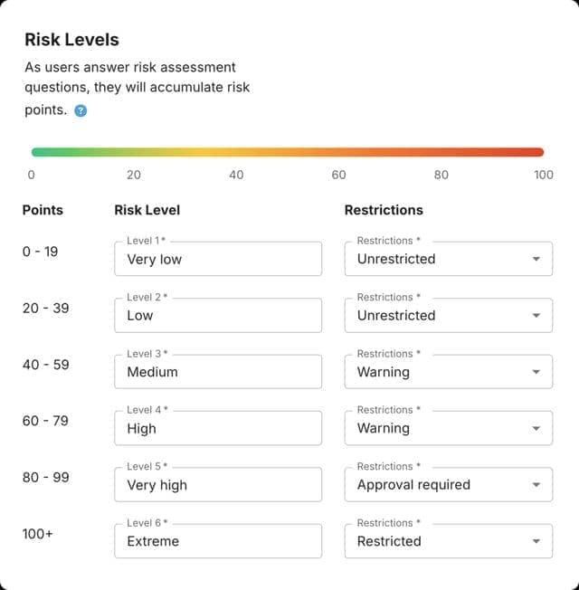The image size is (579, 590).
Task: Click the Level 2 Low name field
Action: click(217, 315)
